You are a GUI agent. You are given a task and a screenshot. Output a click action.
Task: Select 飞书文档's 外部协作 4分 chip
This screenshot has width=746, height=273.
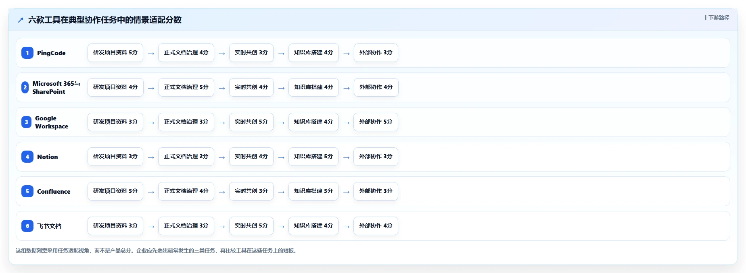tap(376, 226)
